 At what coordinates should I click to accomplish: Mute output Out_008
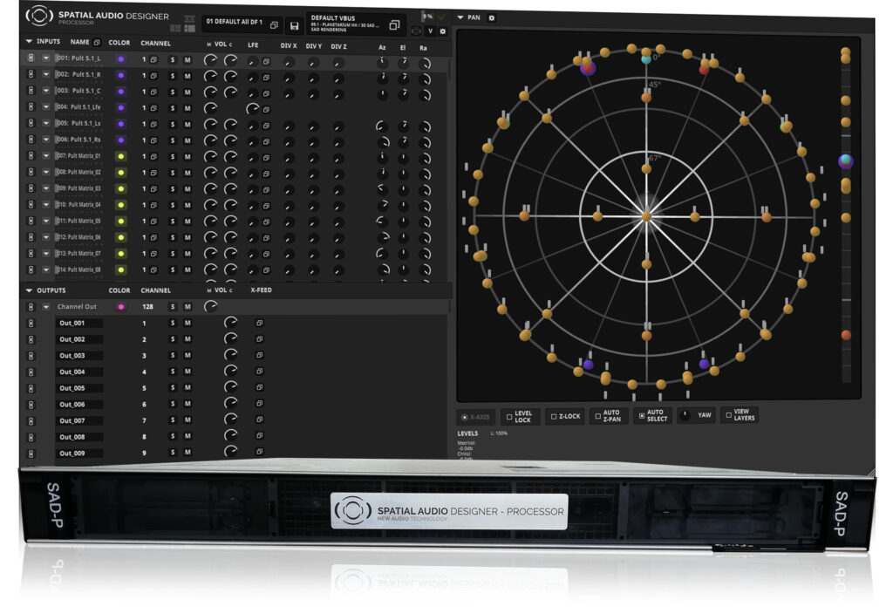[187, 436]
